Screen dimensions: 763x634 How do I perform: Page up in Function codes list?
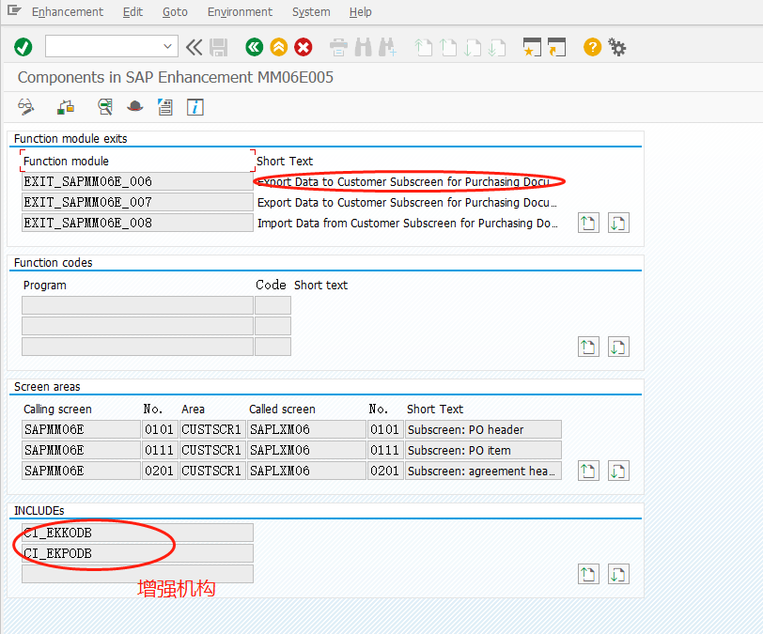[588, 347]
